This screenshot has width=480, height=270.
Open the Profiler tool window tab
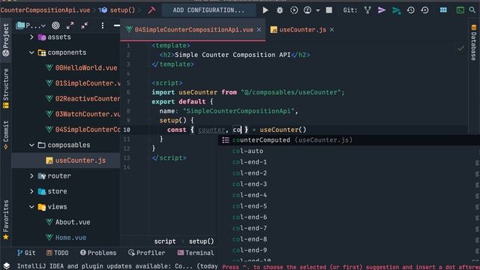[147, 253]
